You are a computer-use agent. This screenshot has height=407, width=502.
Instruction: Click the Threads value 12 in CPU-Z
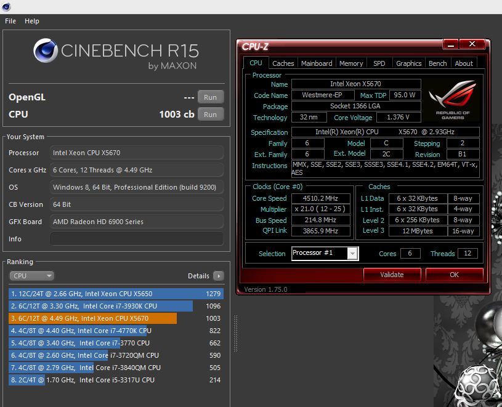coord(468,254)
